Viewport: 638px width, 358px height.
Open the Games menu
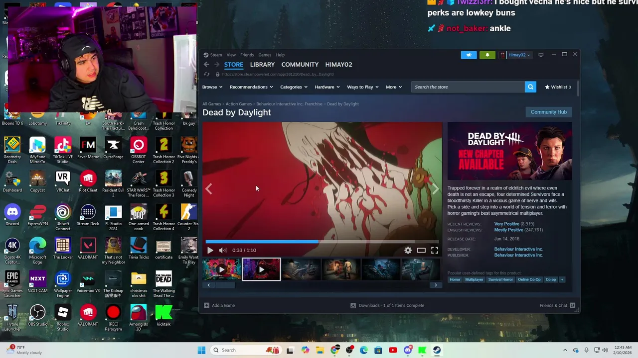click(265, 55)
